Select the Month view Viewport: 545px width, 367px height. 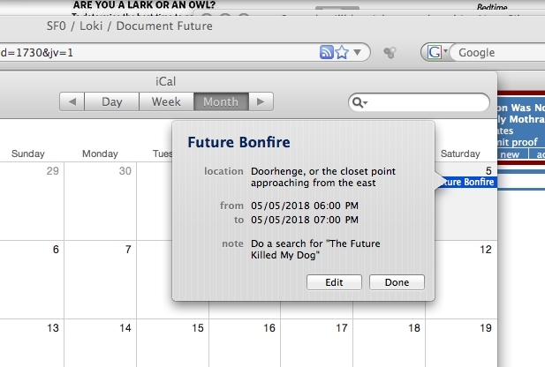coord(220,101)
